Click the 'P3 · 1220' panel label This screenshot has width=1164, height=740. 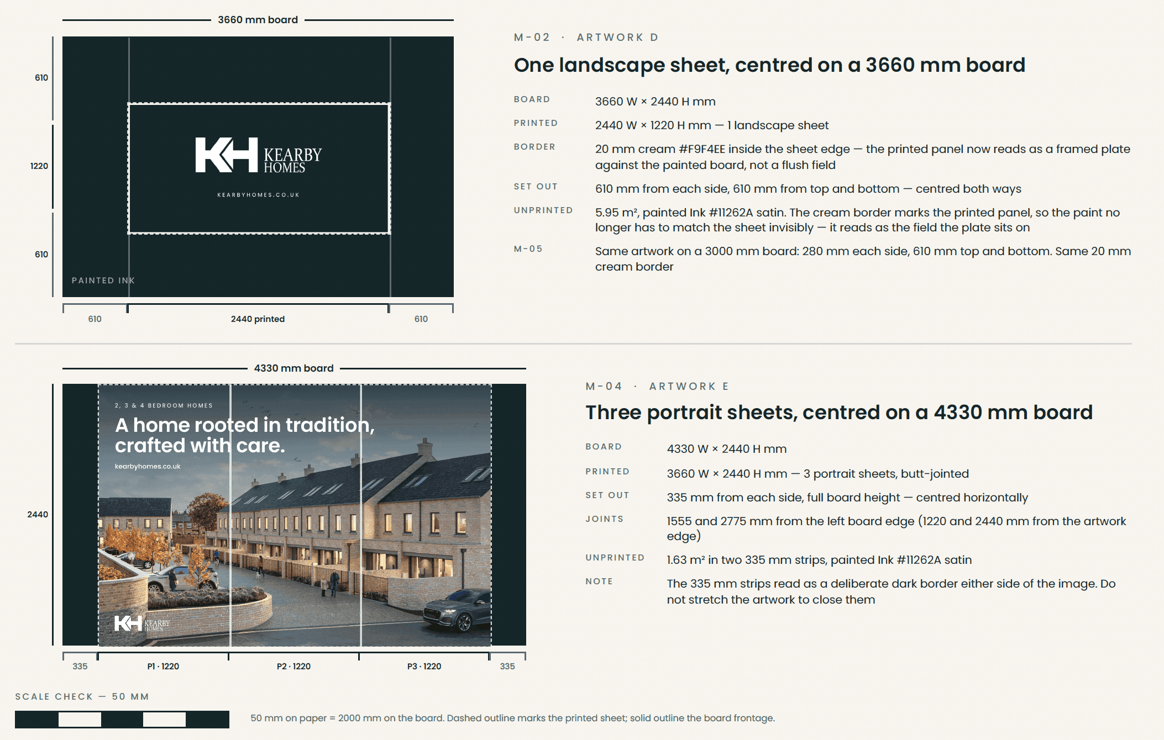[424, 667]
